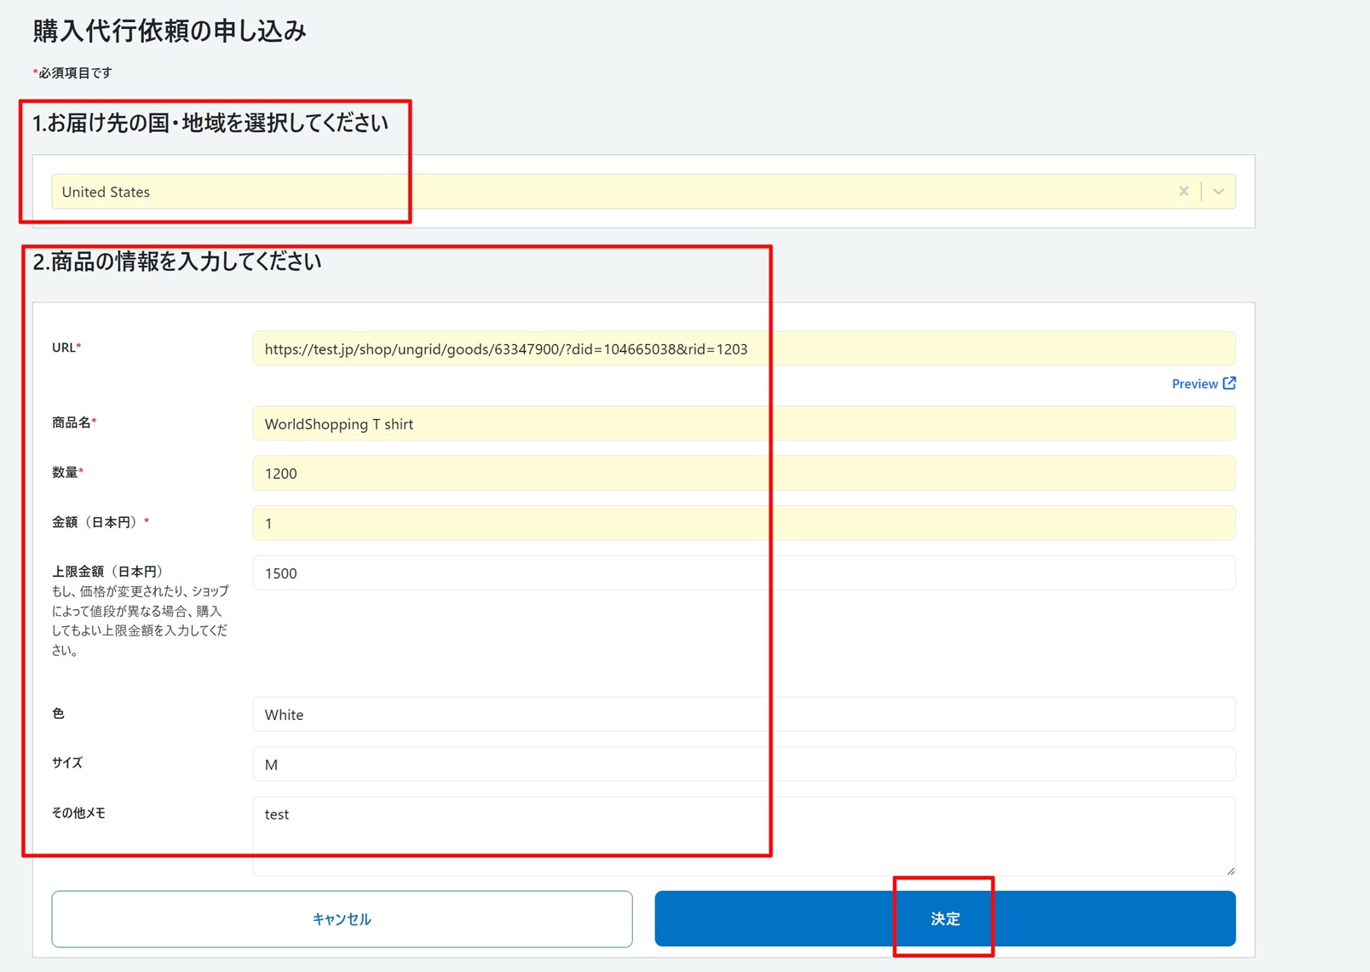Click the required-fields notice 必須項目です
Screen dimensions: 1370x972
pyautogui.click(x=70, y=73)
